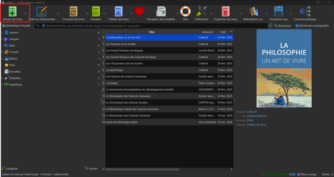The width and height of the screenshot is (334, 177).
Task: Click the book list horizontal scrollbar
Action: (142, 169)
